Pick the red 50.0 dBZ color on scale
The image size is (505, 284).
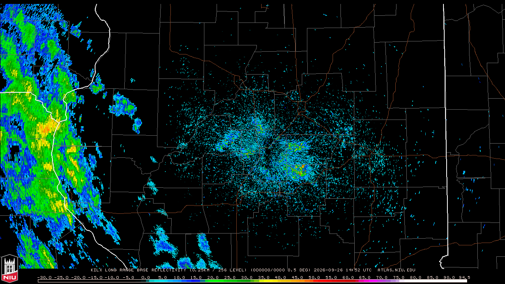pos(314,281)
